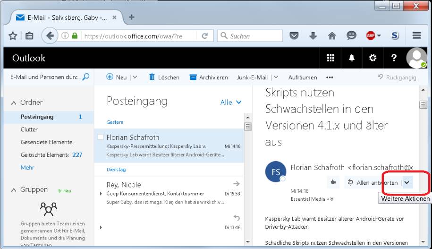Click Rückgängig to undo
This screenshot has width=432, height=249.
pyautogui.click(x=397, y=77)
